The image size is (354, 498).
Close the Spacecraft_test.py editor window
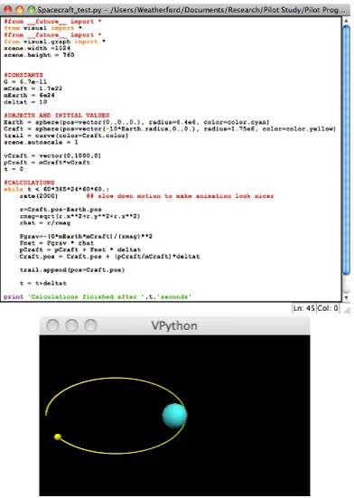[8, 10]
